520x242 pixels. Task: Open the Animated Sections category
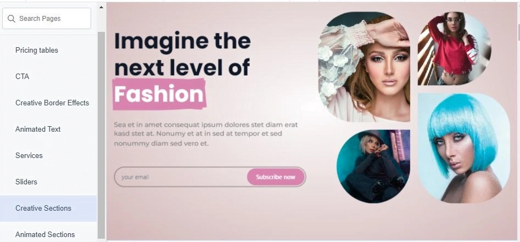tap(48, 234)
